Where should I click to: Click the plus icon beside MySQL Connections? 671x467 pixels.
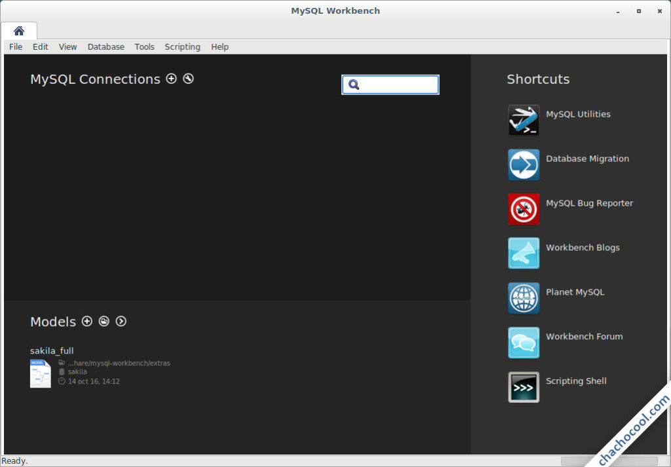[172, 79]
